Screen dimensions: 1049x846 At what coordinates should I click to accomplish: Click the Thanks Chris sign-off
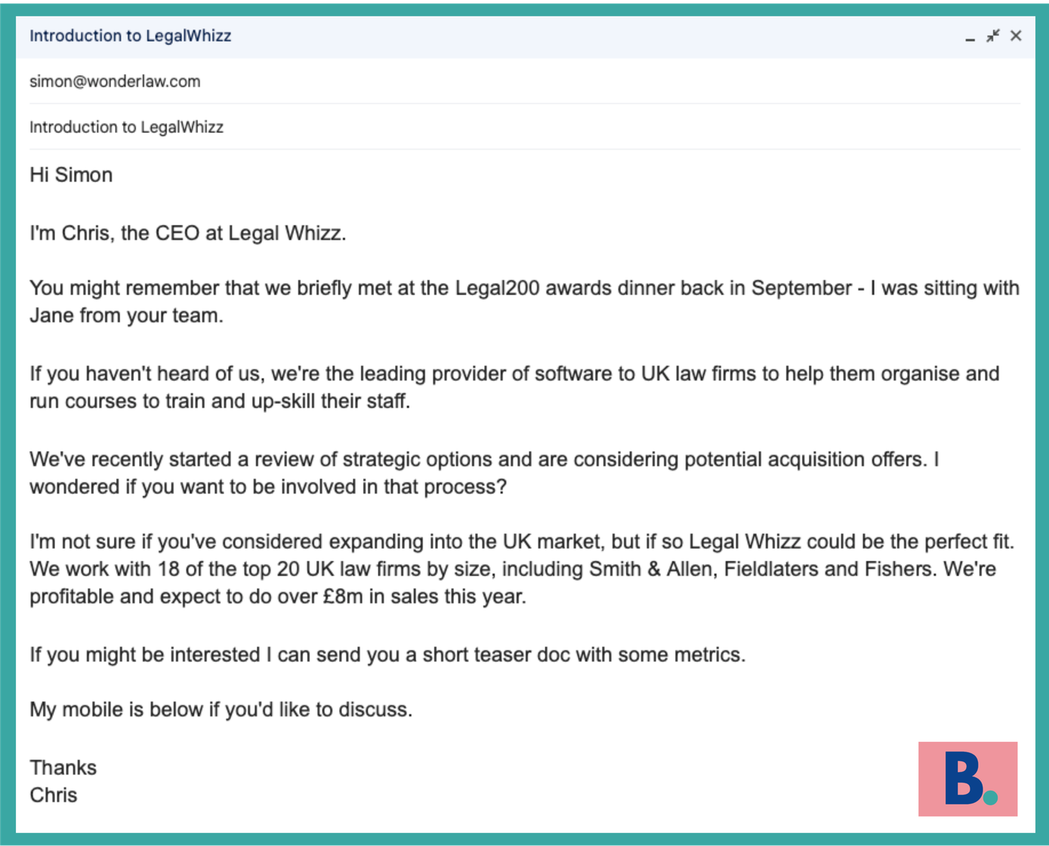pyautogui.click(x=63, y=781)
